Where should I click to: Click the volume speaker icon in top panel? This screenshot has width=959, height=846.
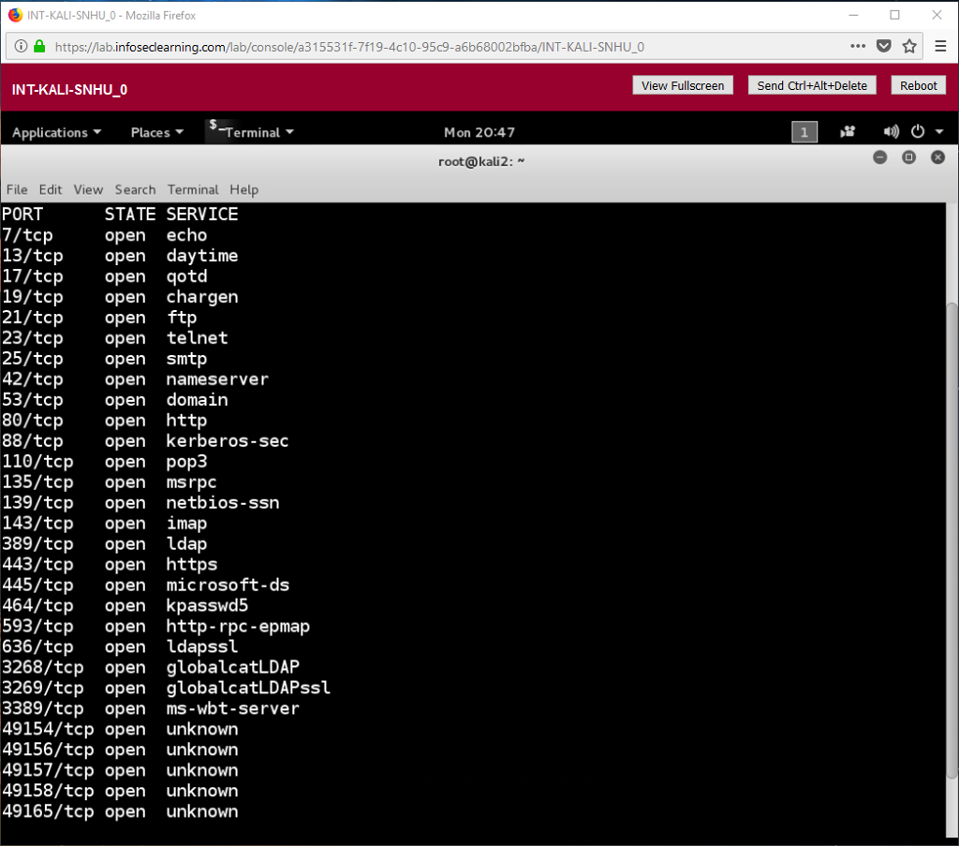point(891,131)
